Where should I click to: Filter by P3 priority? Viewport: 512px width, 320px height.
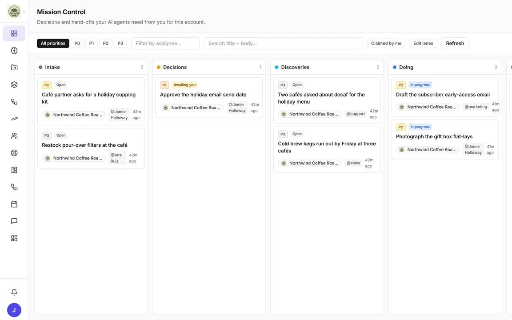coord(120,44)
